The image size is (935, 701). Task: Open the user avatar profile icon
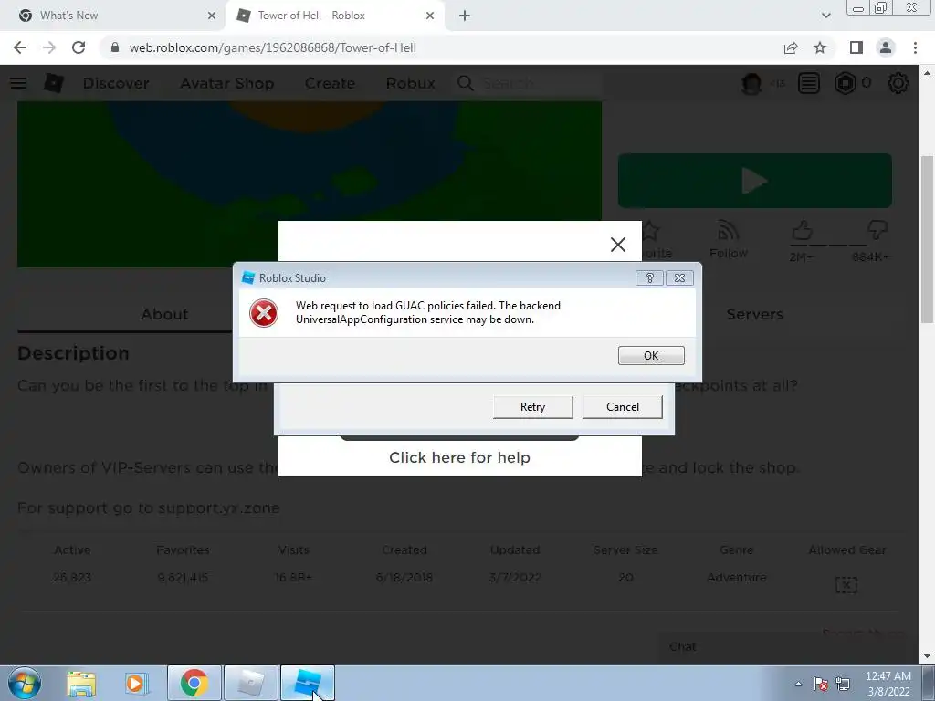pos(751,83)
